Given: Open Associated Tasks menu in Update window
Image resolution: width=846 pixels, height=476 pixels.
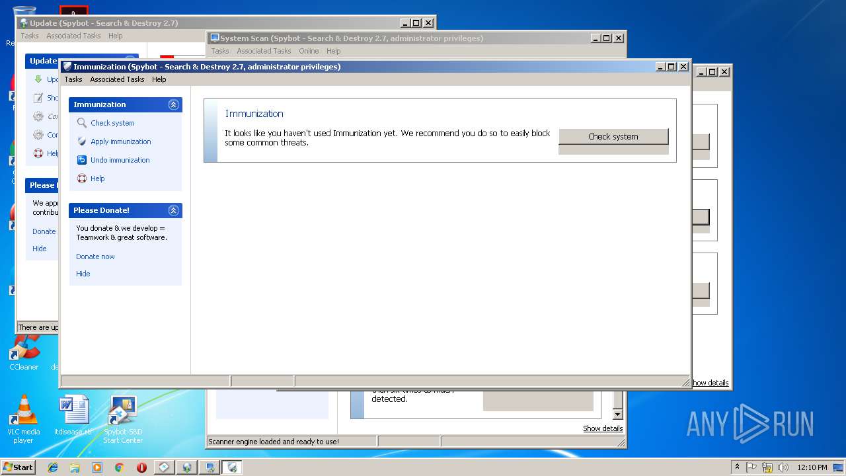Looking at the screenshot, I should coord(73,36).
